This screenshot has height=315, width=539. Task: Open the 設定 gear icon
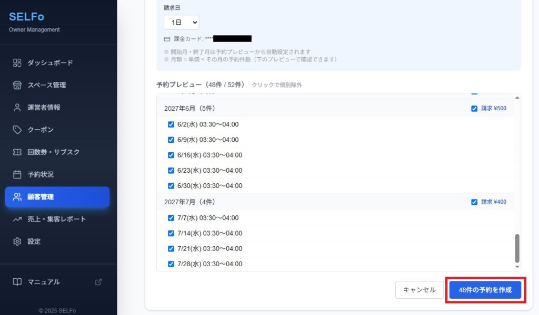pos(17,241)
